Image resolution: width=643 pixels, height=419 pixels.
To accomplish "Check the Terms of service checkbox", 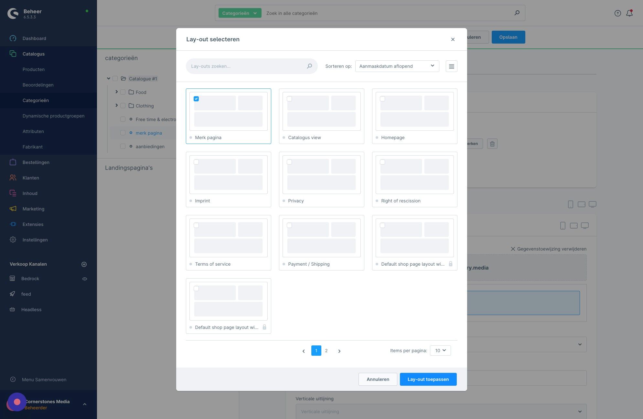I will click(196, 225).
